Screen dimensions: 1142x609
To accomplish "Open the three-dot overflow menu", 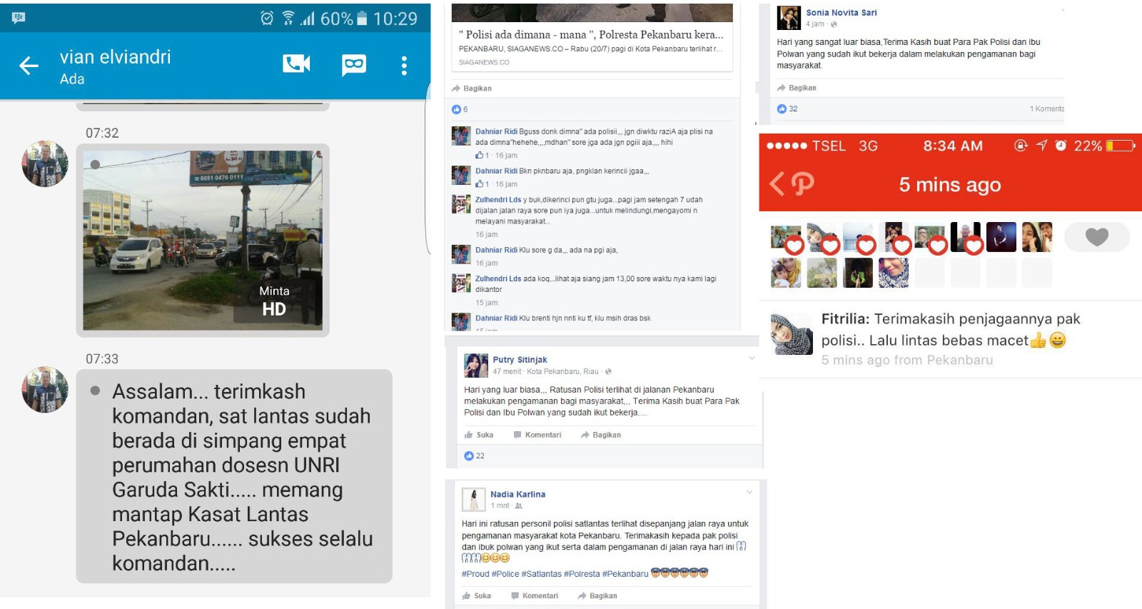I will tap(404, 66).
